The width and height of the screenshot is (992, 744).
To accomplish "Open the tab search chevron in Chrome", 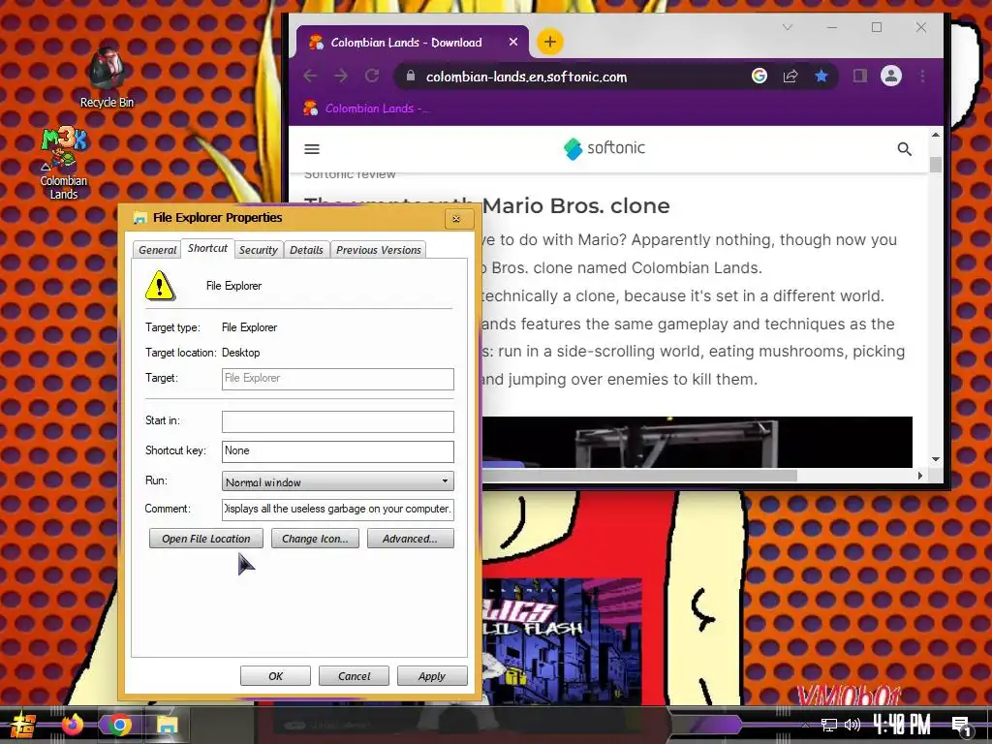I will point(788,27).
